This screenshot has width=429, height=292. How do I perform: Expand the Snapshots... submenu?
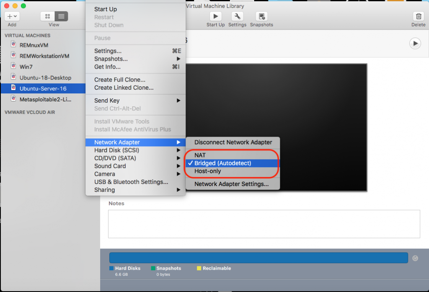(135, 59)
